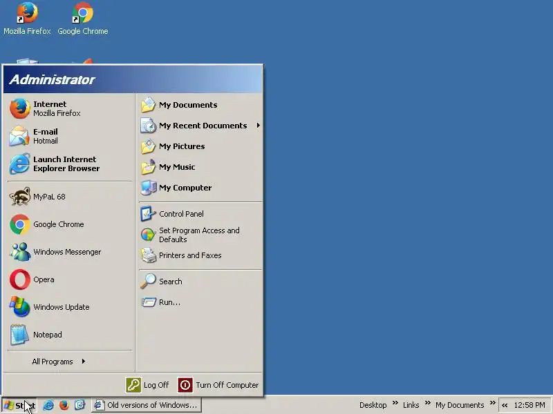Open Printers and Faxes

(200, 255)
